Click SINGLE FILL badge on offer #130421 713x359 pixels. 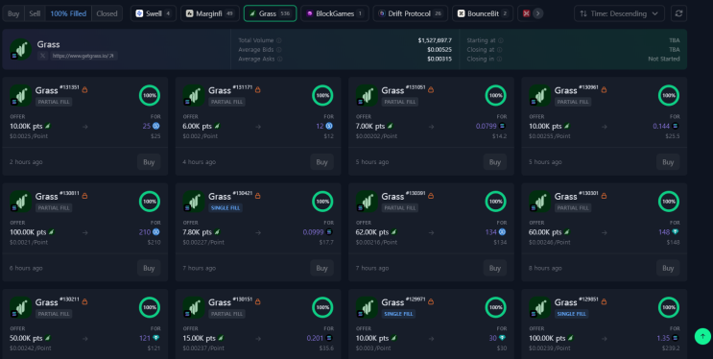coord(226,208)
